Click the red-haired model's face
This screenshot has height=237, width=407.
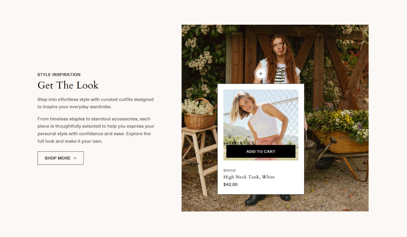tap(278, 47)
